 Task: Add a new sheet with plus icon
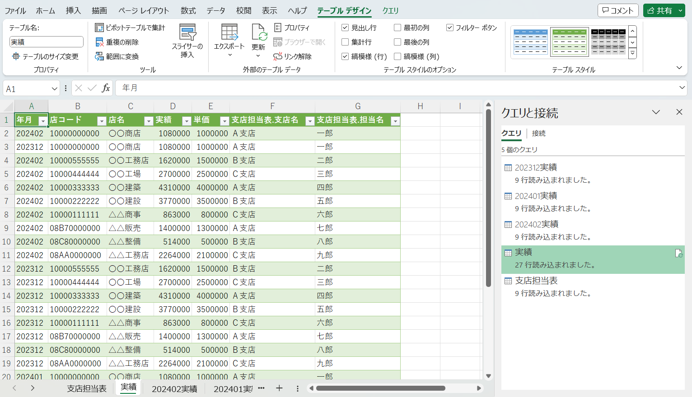pos(279,388)
